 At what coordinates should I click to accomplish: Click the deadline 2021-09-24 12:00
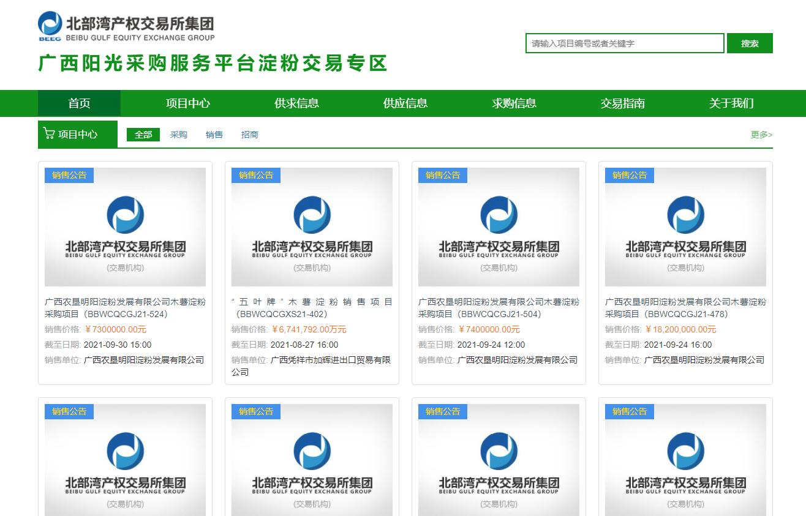[491, 345]
